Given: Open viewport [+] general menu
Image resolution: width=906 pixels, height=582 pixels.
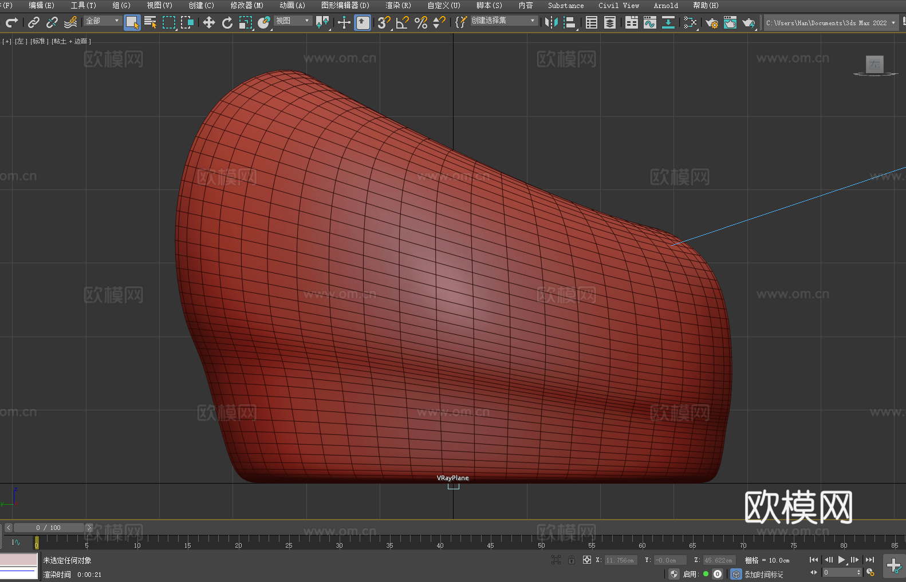Looking at the screenshot, I should click(x=7, y=41).
